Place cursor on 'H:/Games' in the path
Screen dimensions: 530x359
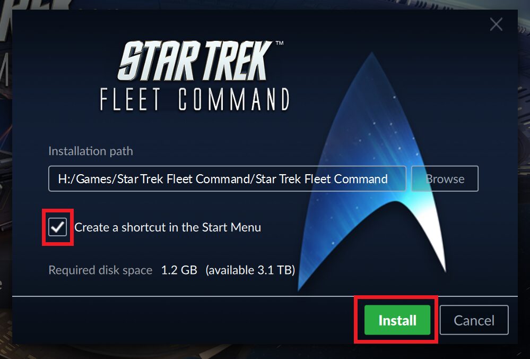86,179
